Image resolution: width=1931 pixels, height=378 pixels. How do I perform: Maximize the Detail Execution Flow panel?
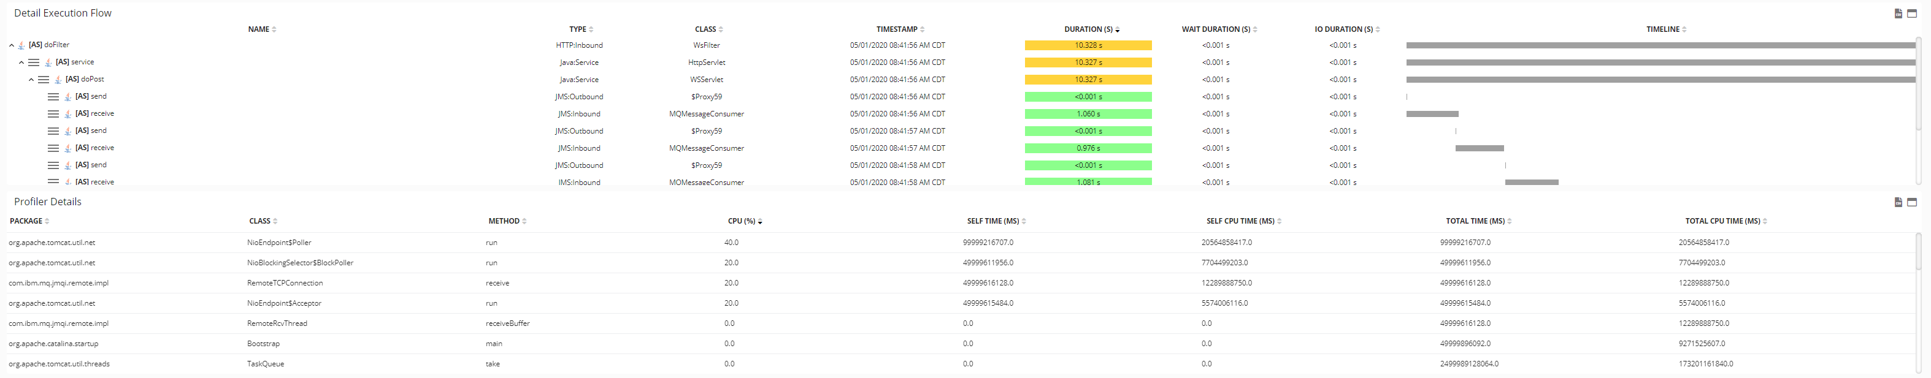(x=1911, y=13)
